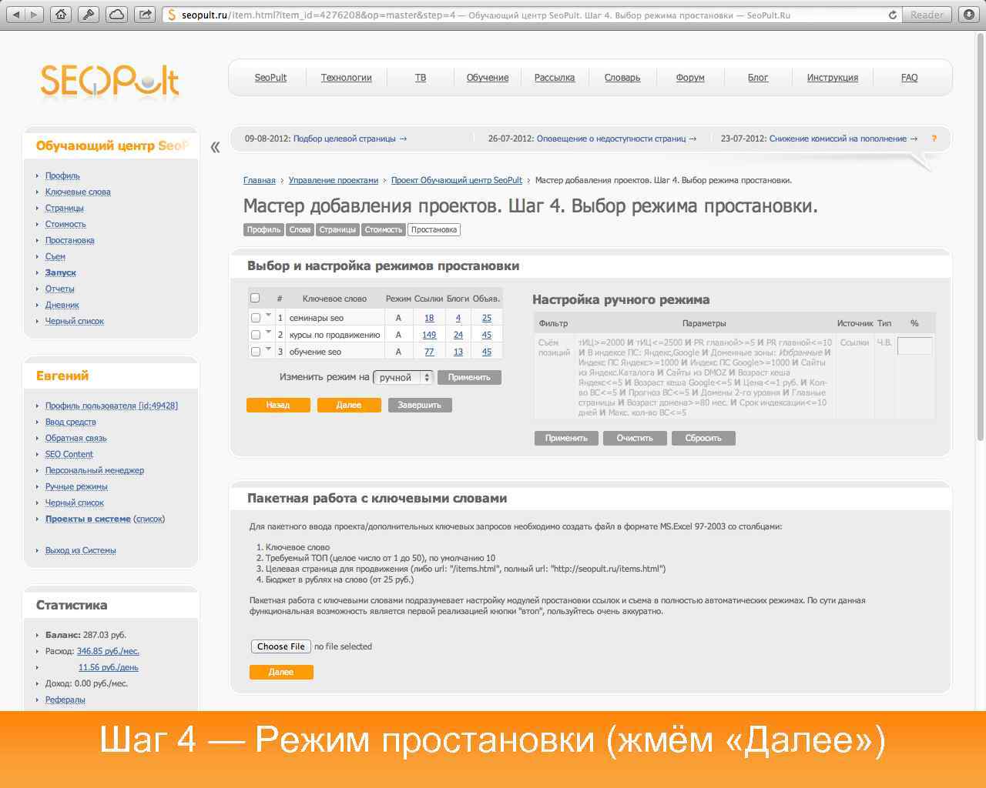
Task: Click the Reader button in address bar
Action: (925, 14)
